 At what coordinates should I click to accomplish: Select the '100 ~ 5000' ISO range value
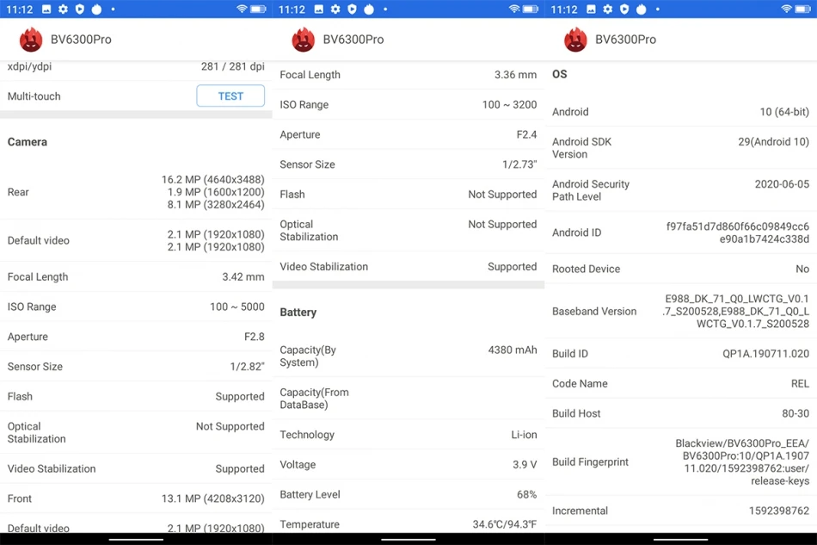237,307
